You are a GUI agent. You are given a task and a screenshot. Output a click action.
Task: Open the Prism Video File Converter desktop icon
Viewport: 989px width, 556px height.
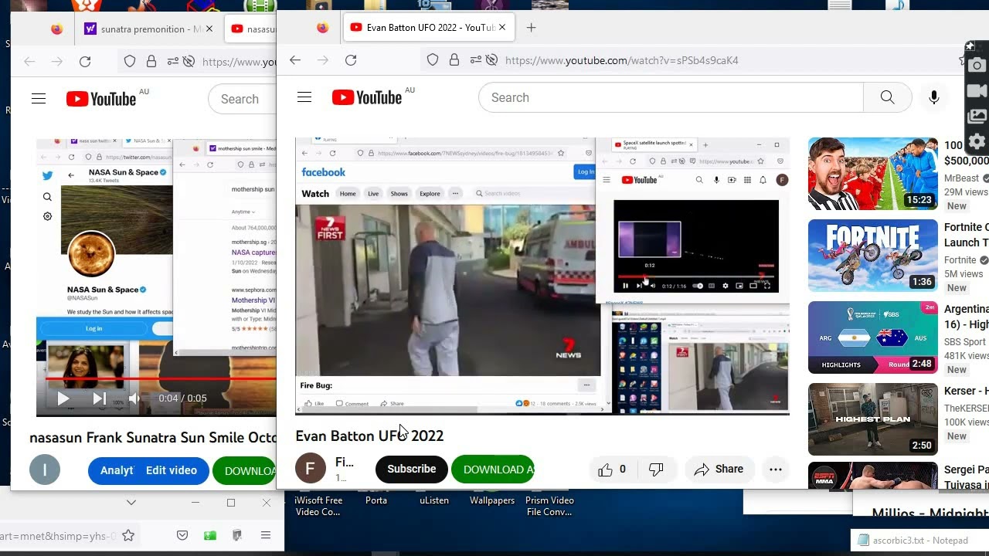point(549,506)
